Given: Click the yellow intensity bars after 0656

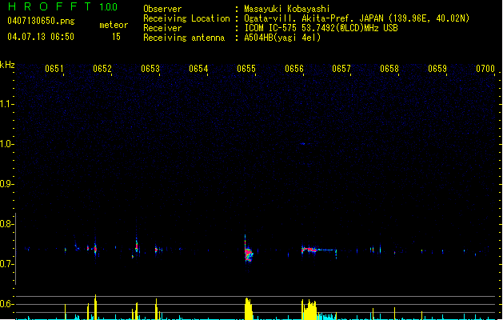Looking at the screenshot, I should pyautogui.click(x=309, y=310).
